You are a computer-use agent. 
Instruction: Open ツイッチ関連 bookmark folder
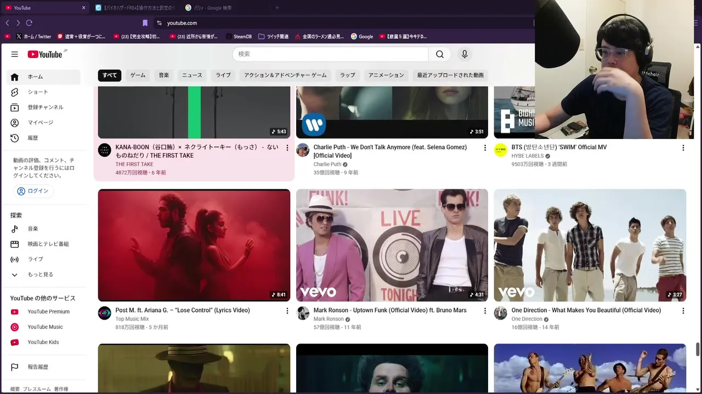pyautogui.click(x=273, y=37)
